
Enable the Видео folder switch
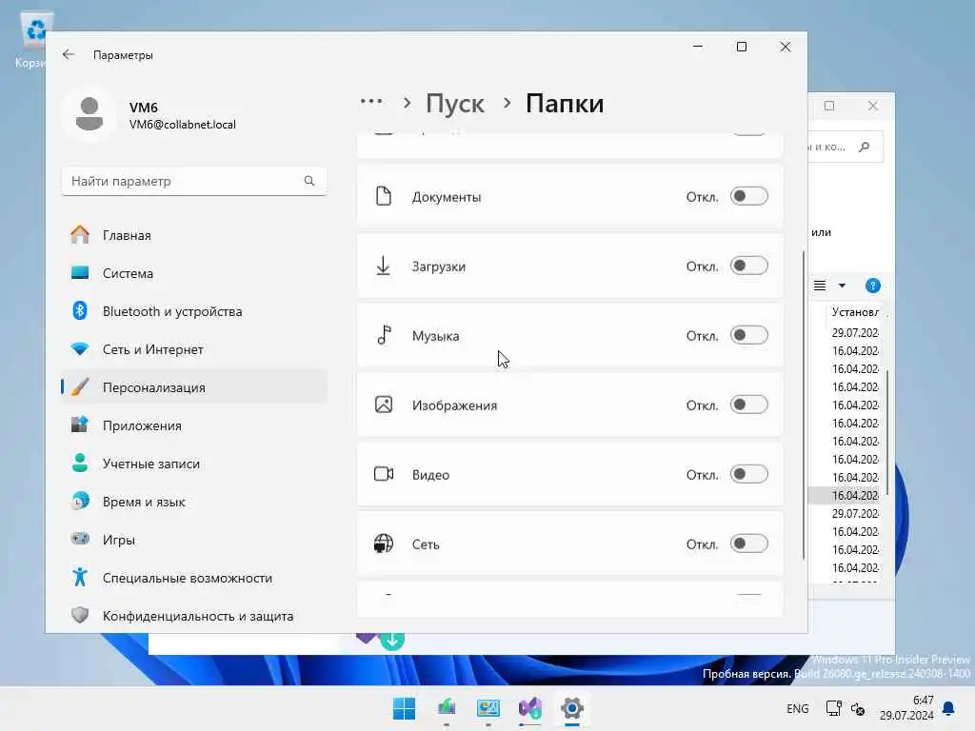(x=748, y=475)
